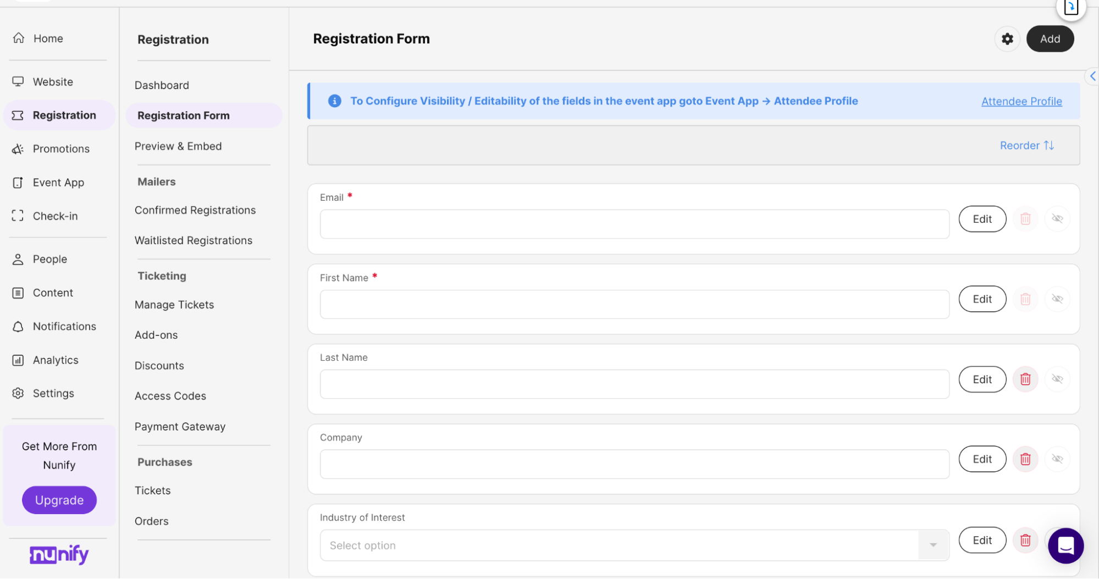Viewport: 1099px width, 579px height.
Task: Click the info icon in blue banner
Action: 334,101
